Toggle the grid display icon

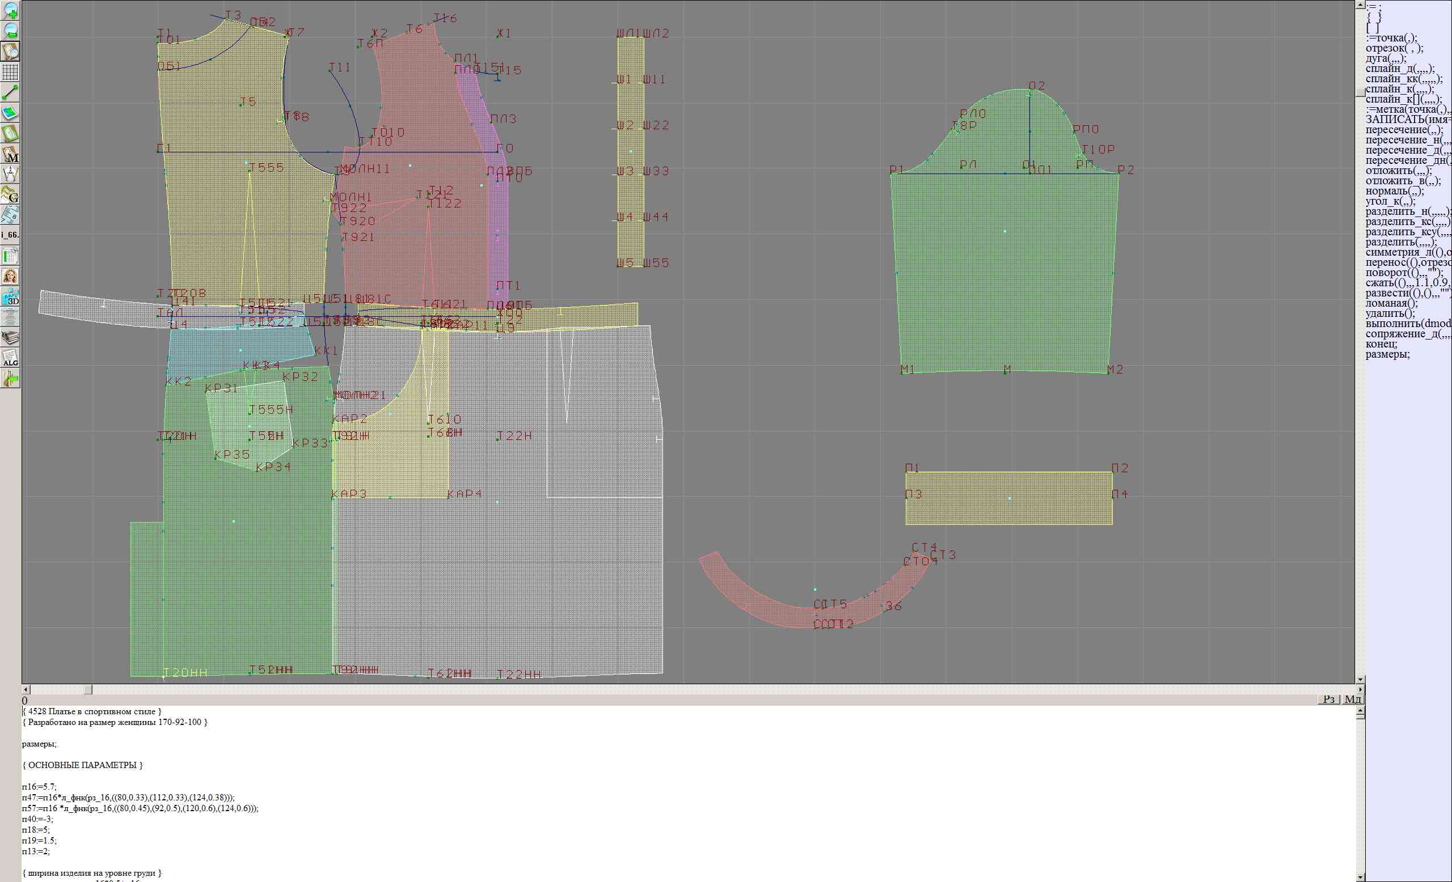(11, 72)
